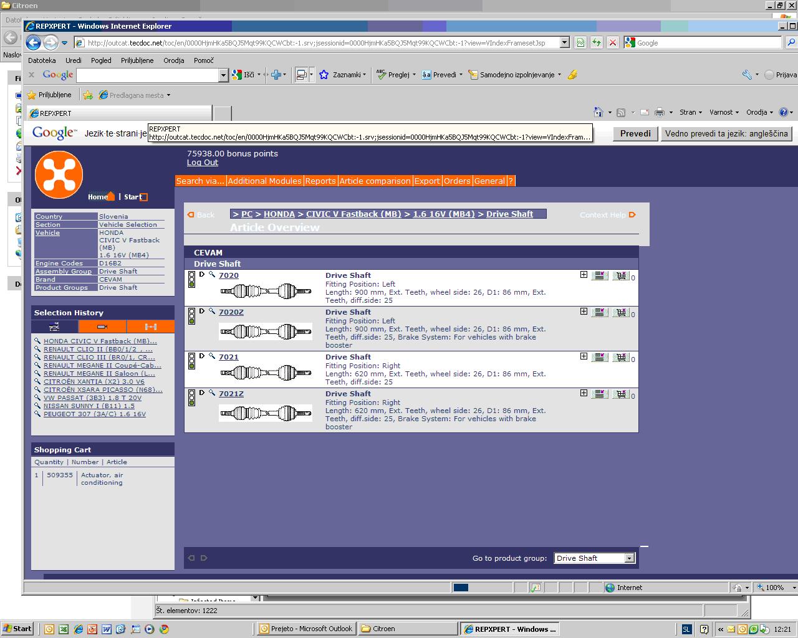Viewport: 798px width, 638px height.
Task: Refresh the page in Internet Explorer
Action: click(597, 42)
